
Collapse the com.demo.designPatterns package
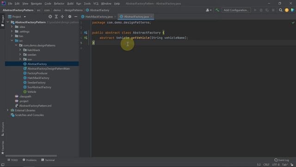click(16, 45)
